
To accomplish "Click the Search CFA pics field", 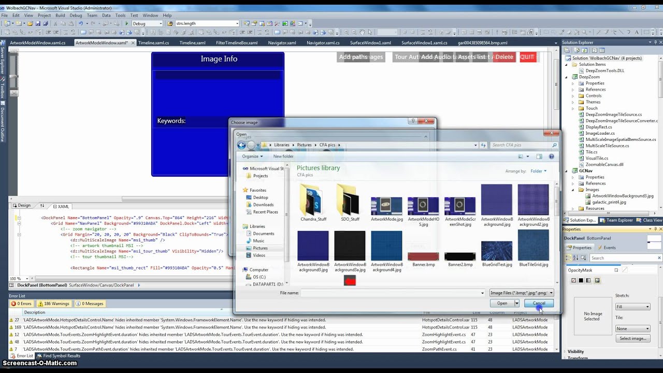I will pos(524,145).
